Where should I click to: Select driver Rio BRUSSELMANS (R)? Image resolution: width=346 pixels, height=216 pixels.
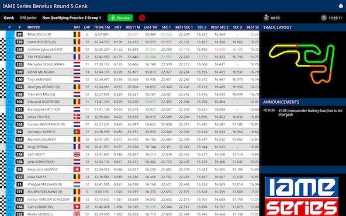pos(45,191)
